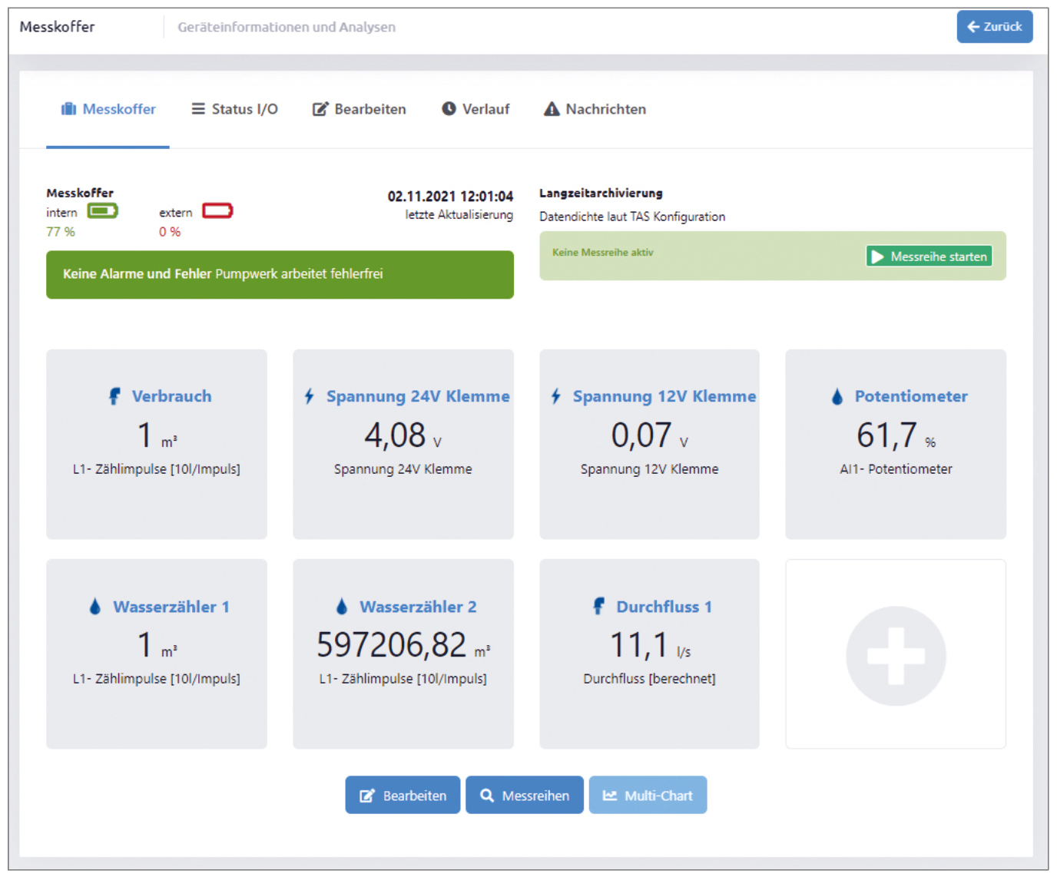1057x877 pixels.
Task: Switch to the Status I/O tab
Action: [234, 109]
